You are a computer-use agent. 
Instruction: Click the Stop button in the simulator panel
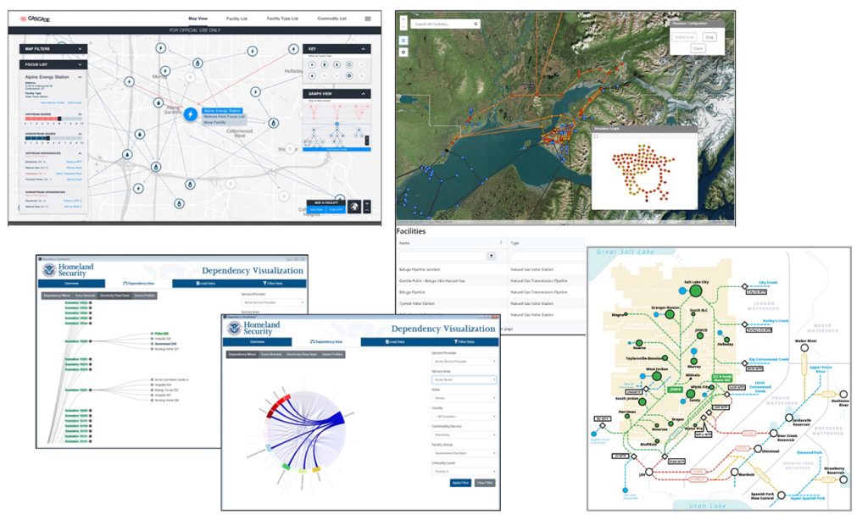click(709, 37)
